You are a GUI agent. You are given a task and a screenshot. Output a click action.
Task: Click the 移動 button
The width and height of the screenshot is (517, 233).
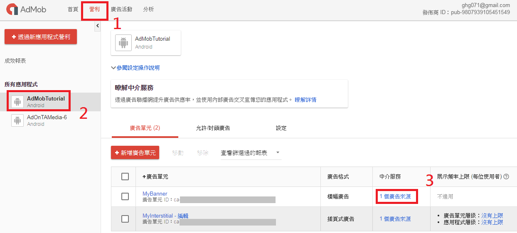pos(178,153)
